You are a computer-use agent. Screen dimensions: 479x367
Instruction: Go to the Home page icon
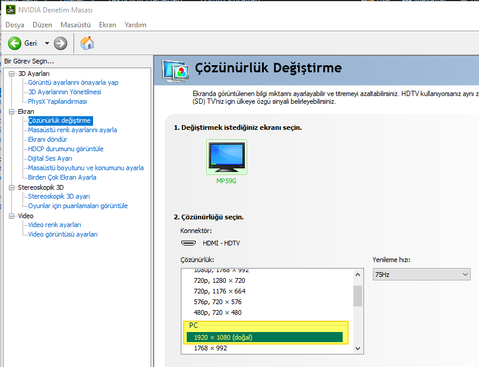(87, 43)
